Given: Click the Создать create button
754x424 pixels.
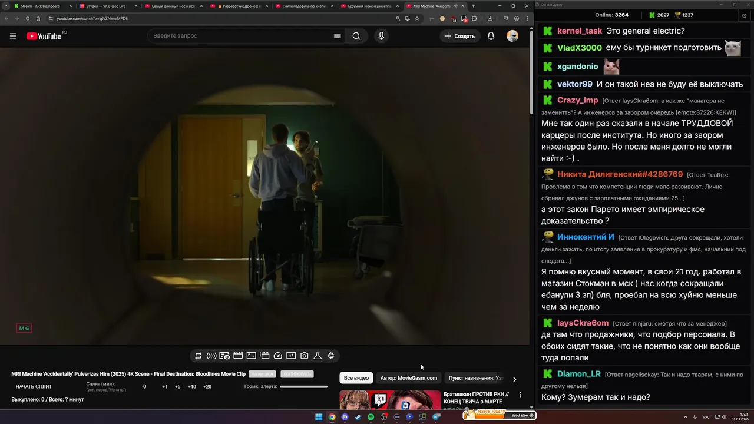Looking at the screenshot, I should [460, 36].
